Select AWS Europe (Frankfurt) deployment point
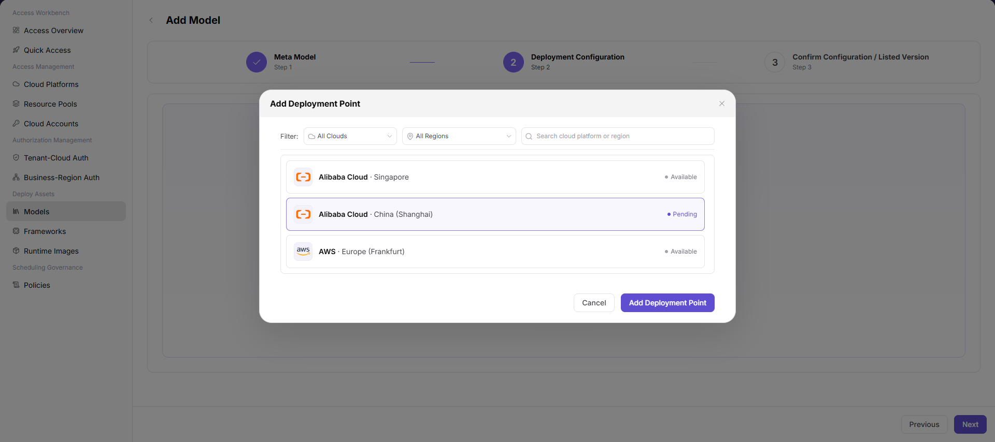The image size is (995, 442). click(495, 252)
